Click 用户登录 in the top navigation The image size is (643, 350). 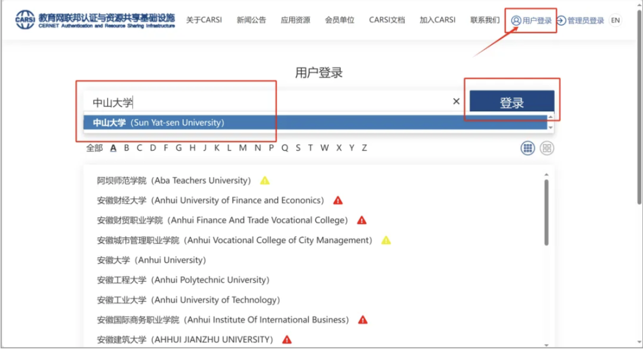click(532, 20)
